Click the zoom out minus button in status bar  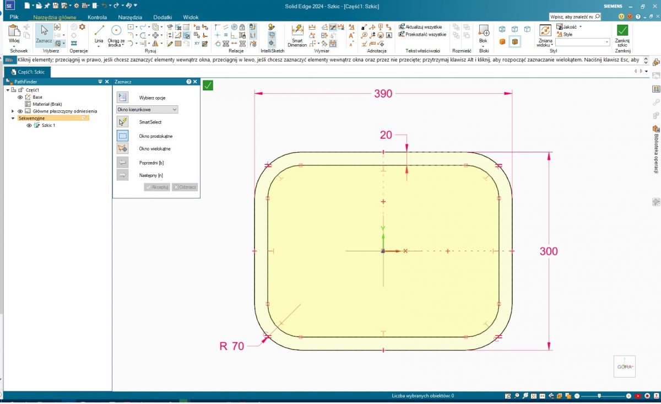(577, 396)
